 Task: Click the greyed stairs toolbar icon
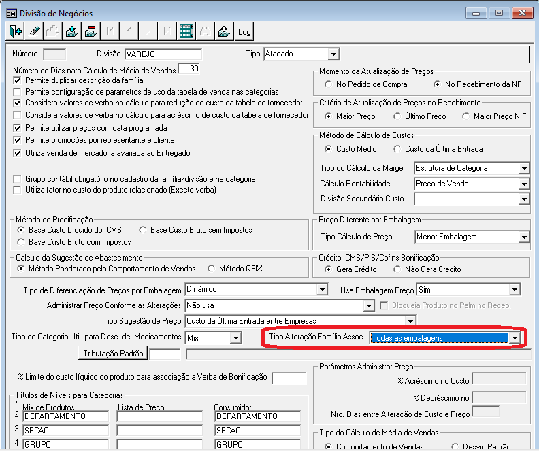pyautogui.click(x=53, y=31)
